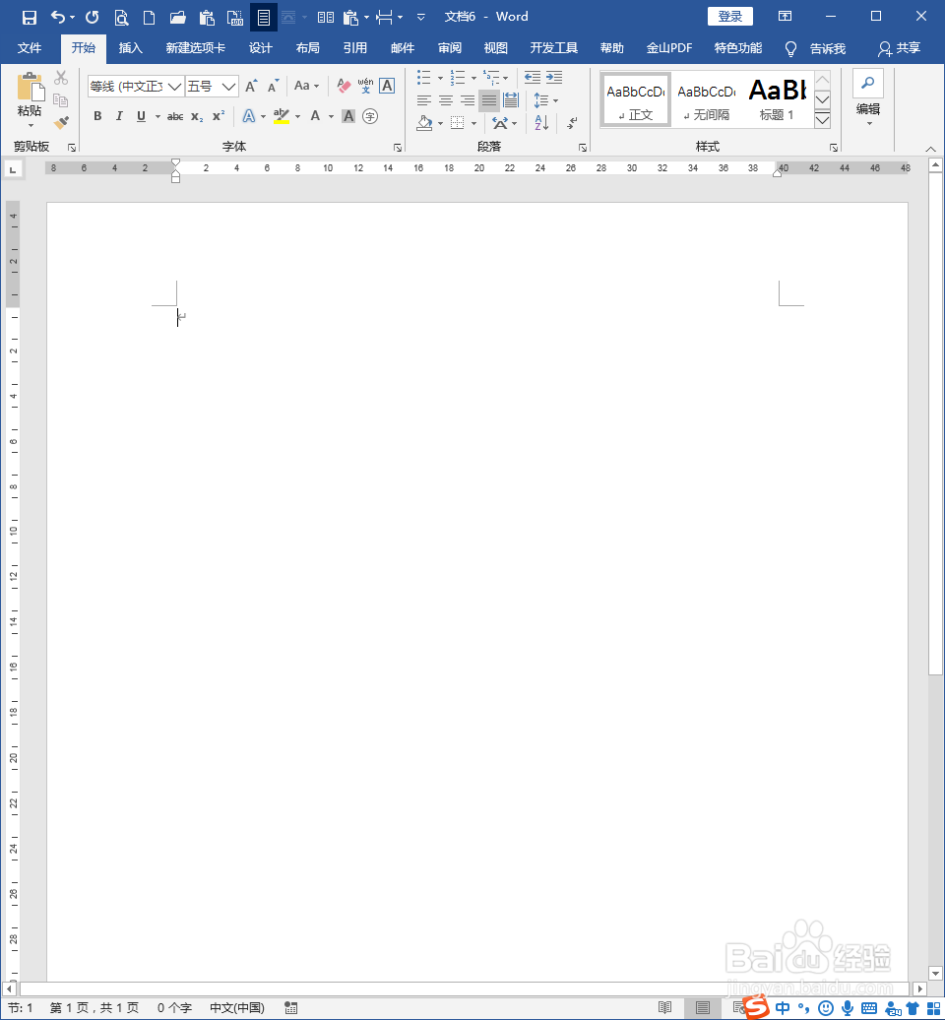Clear all formatting eraser icon

tap(344, 86)
